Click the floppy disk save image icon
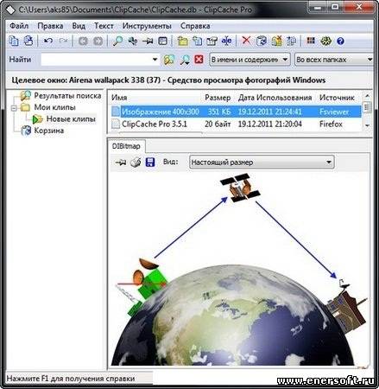 150,163
